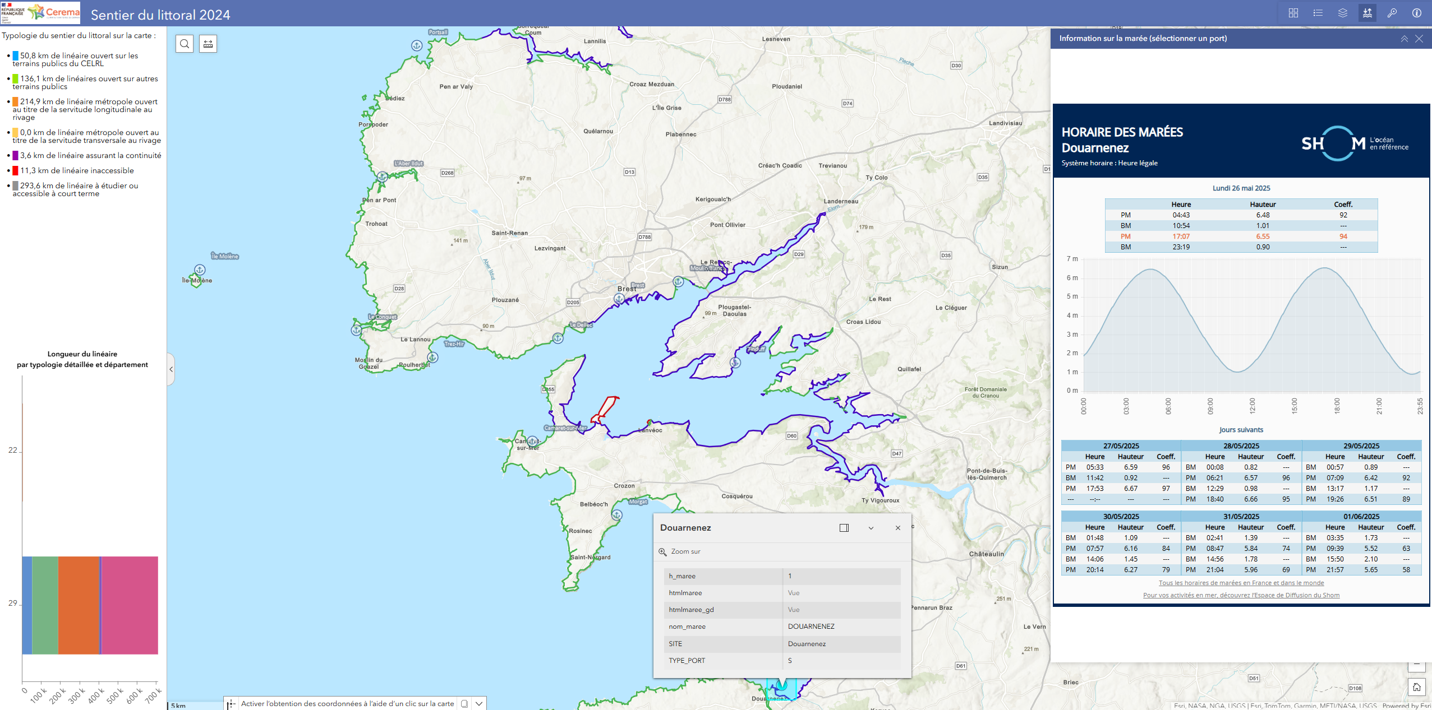Image resolution: width=1432 pixels, height=710 pixels.
Task: Click the Moulin Blanc anchor port marker
Action: tap(678, 282)
